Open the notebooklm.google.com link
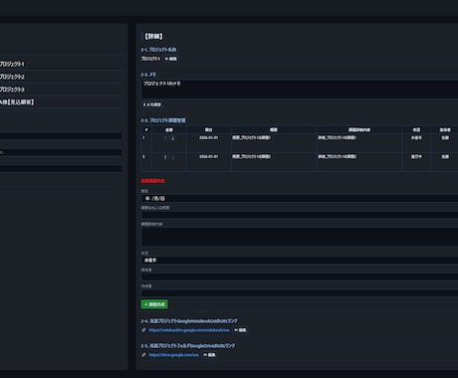The image size is (458, 378). coord(189,330)
